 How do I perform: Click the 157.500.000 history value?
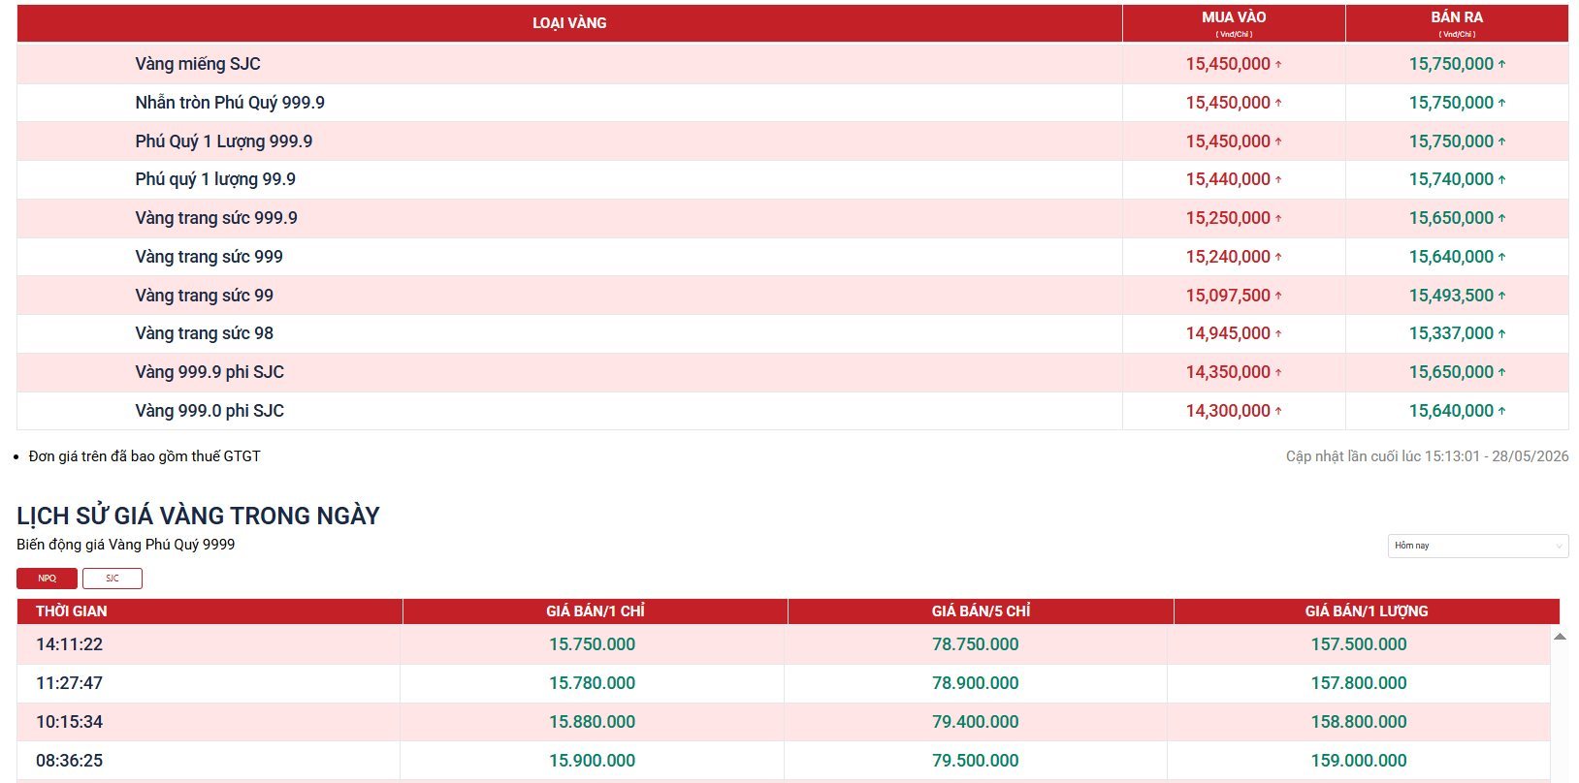(x=1359, y=644)
